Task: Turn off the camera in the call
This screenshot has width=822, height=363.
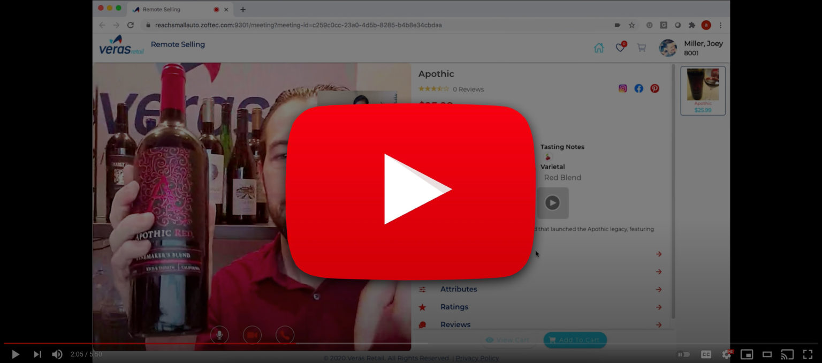Action: click(x=252, y=335)
